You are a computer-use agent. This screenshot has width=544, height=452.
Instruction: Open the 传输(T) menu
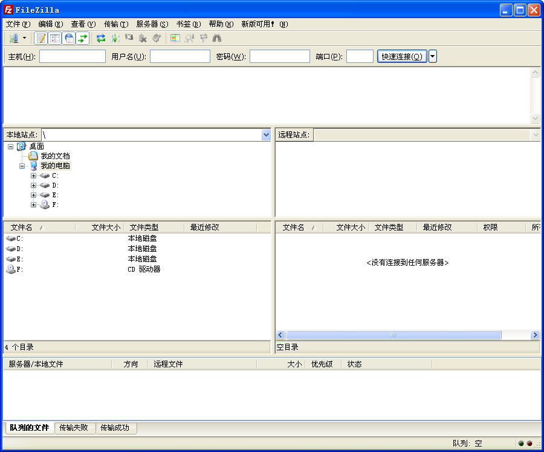pyautogui.click(x=115, y=24)
